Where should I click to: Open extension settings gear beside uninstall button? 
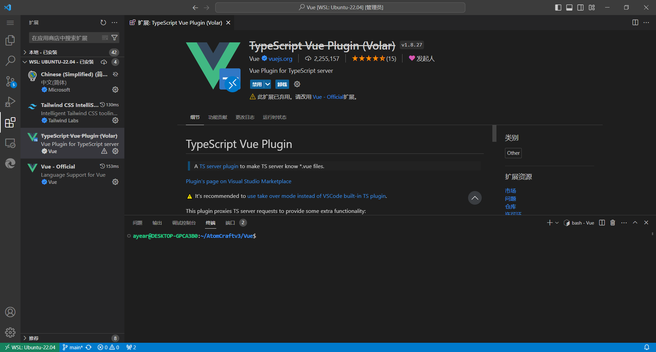pyautogui.click(x=297, y=84)
